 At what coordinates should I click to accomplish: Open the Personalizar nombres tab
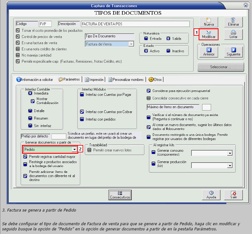click(x=126, y=79)
